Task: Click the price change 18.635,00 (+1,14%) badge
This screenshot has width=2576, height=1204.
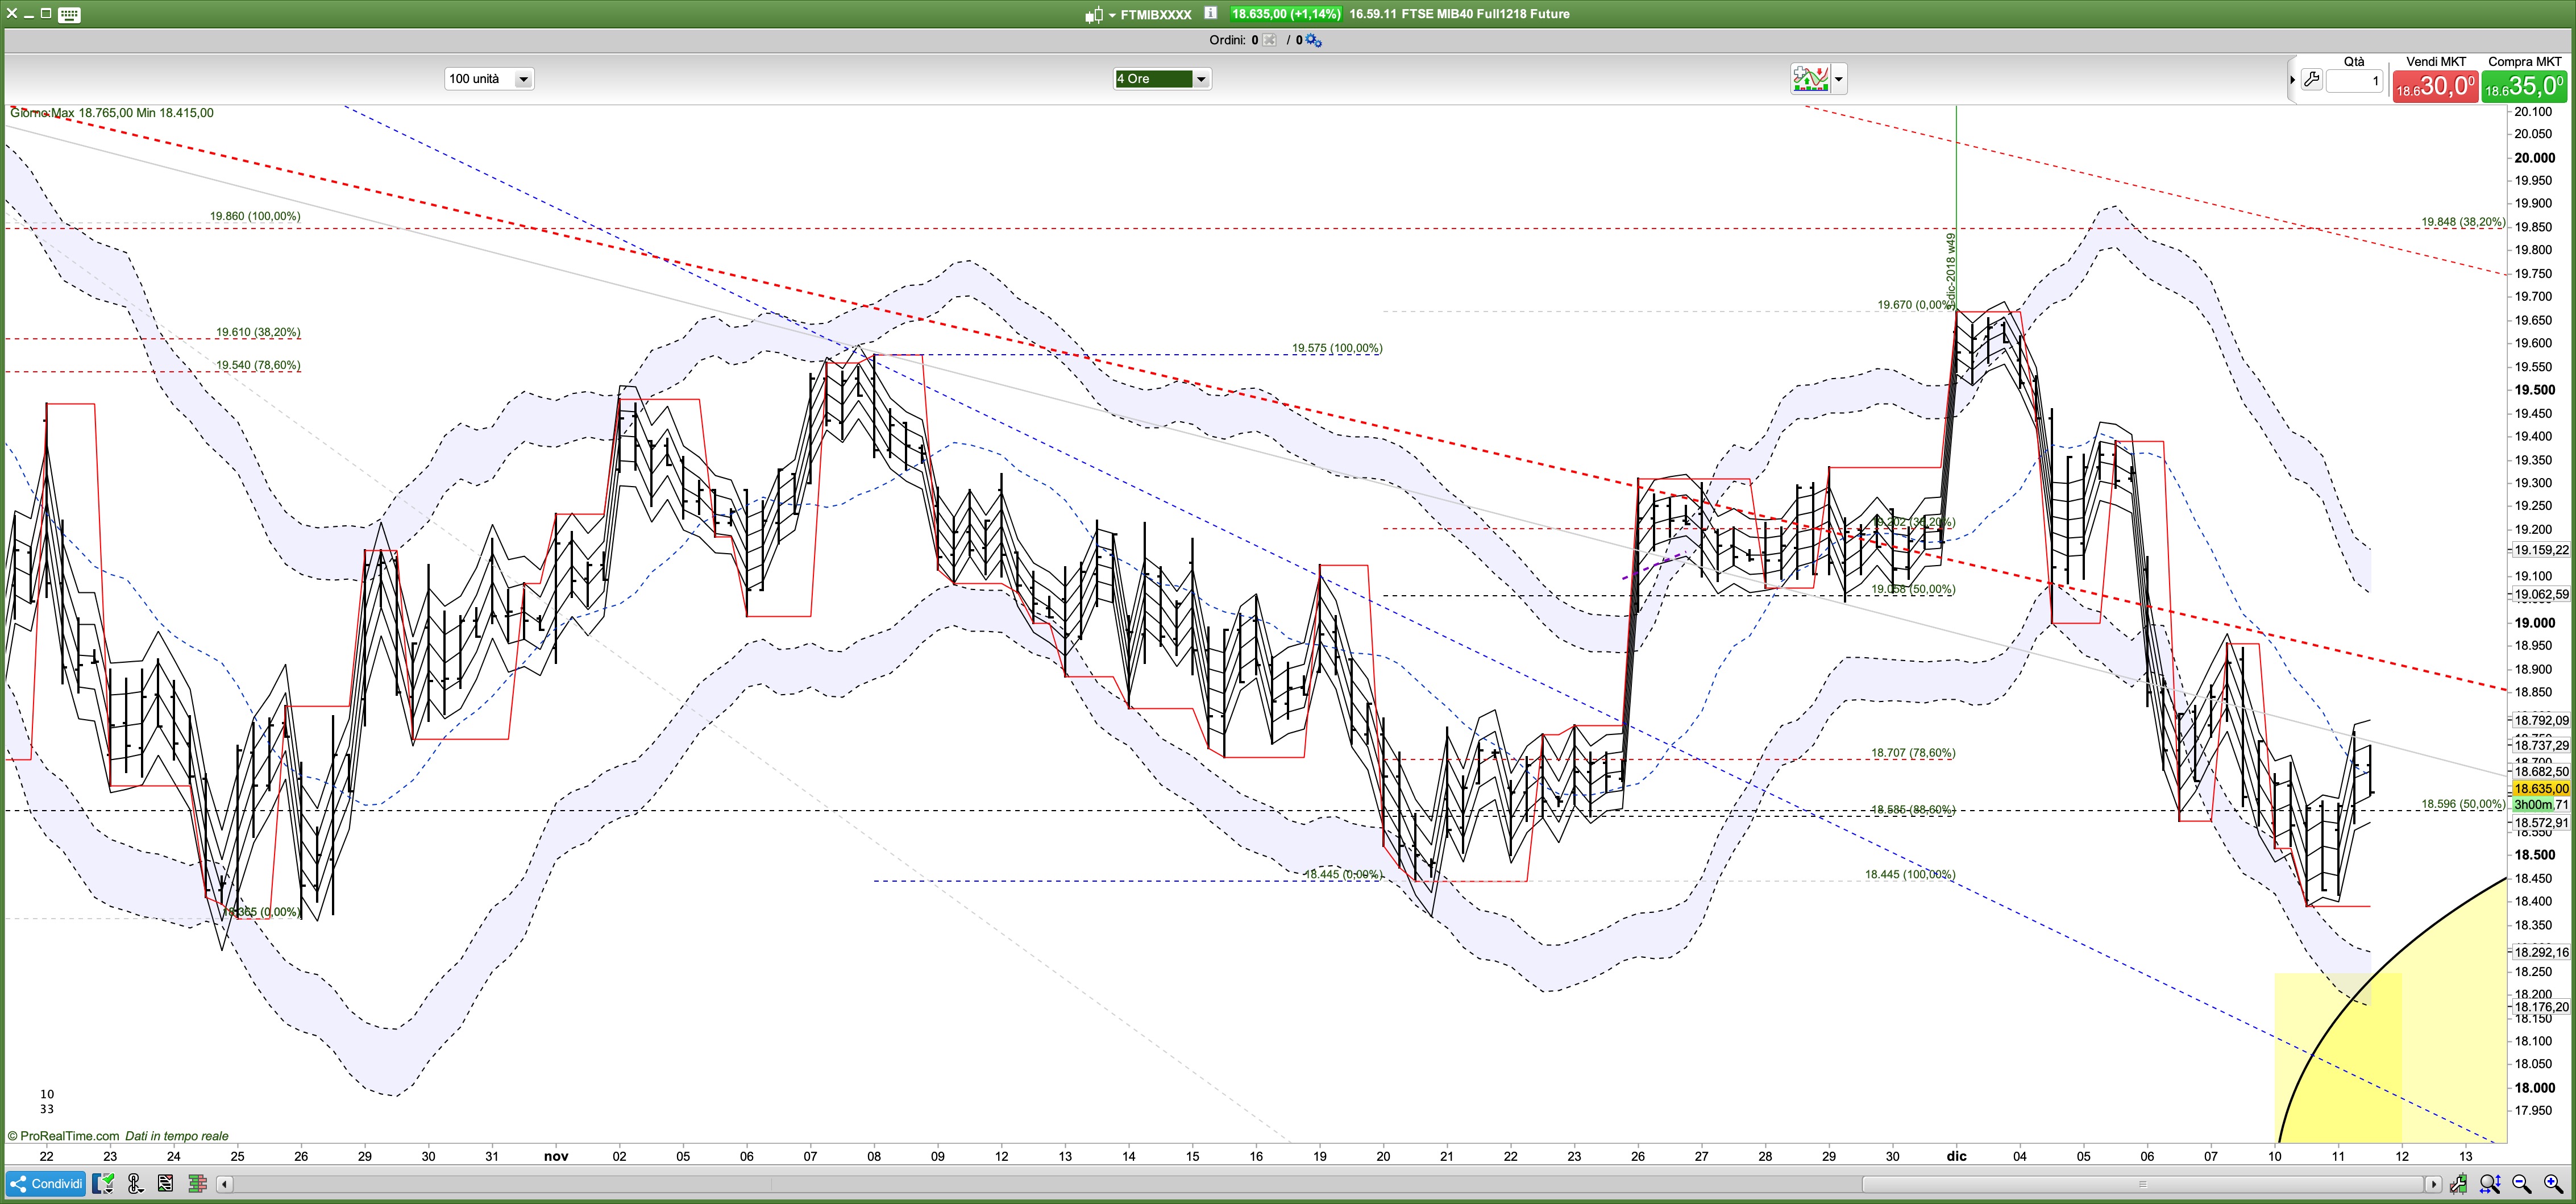Action: click(1285, 14)
